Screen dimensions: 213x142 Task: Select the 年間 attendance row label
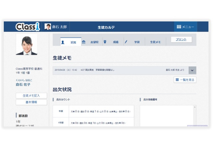61,111
